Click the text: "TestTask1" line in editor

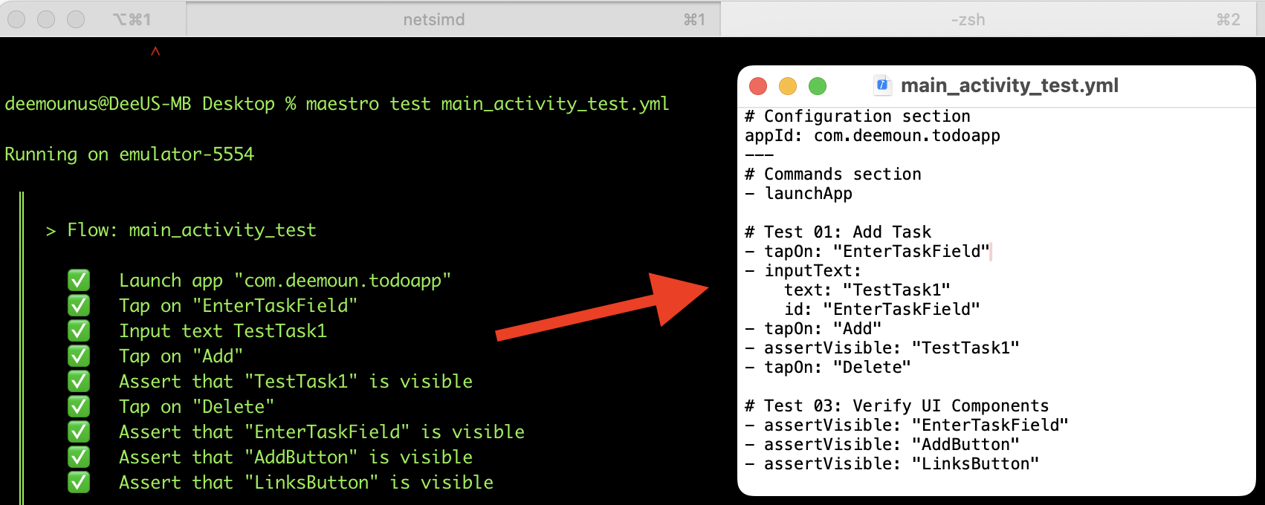867,290
